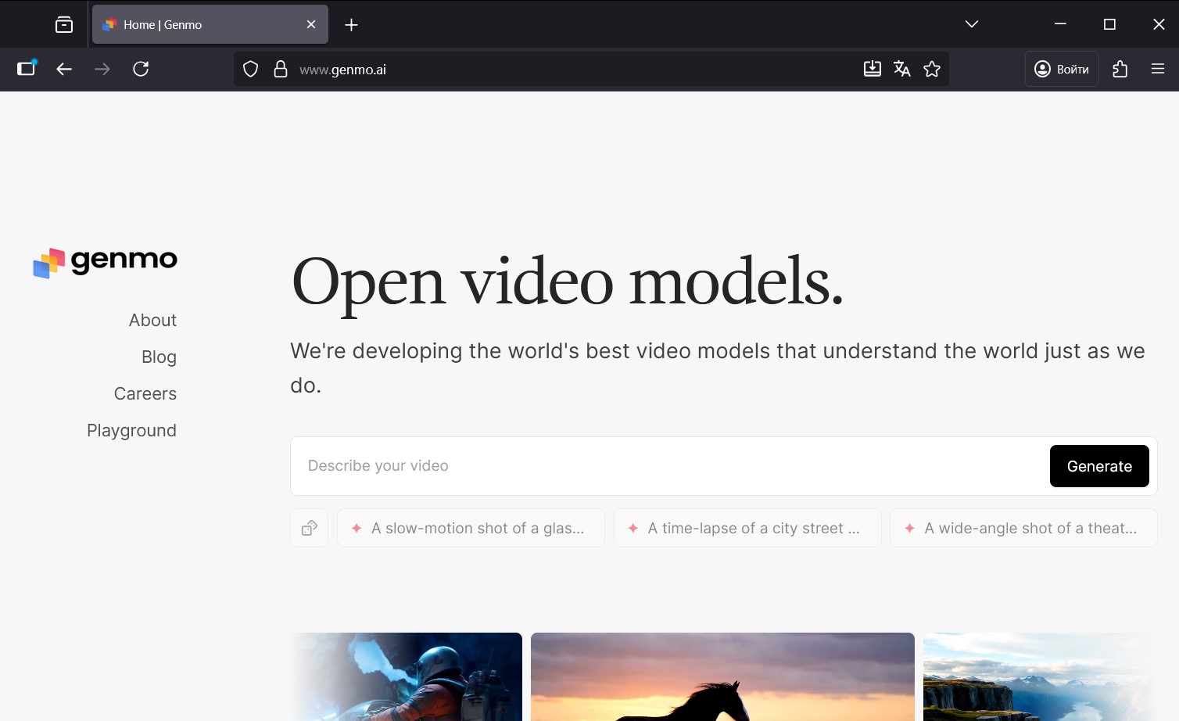
Task: Click the settings icon left of prompt suggestions
Action: point(309,528)
